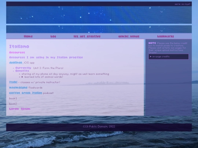Click the Lorem Ipsum heading
The height and width of the screenshot is (148, 198).
click(x=20, y=109)
